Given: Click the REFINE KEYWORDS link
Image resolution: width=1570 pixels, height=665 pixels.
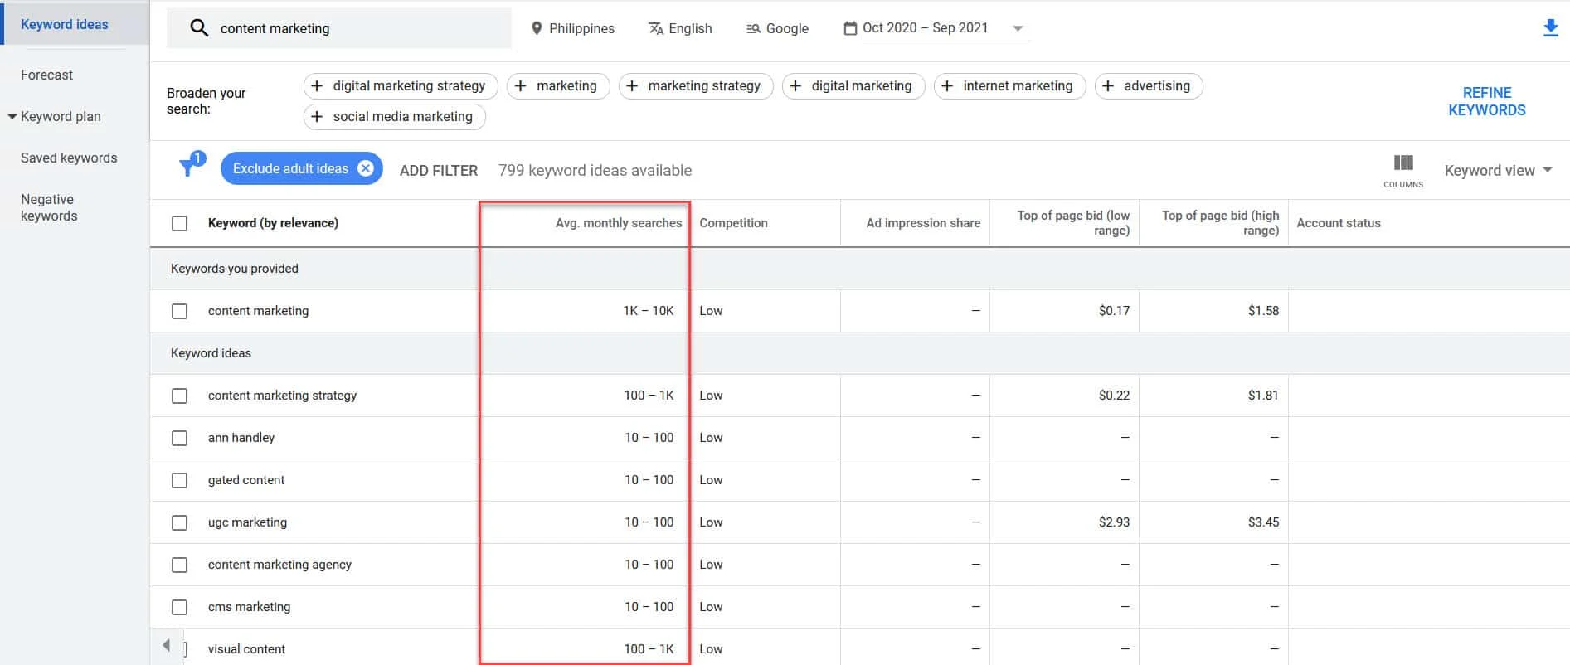Looking at the screenshot, I should tap(1486, 101).
